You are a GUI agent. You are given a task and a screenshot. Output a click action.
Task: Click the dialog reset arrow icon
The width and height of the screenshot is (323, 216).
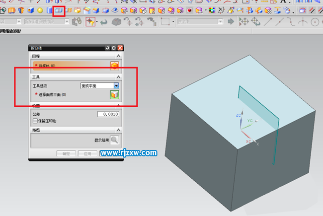click(107, 48)
